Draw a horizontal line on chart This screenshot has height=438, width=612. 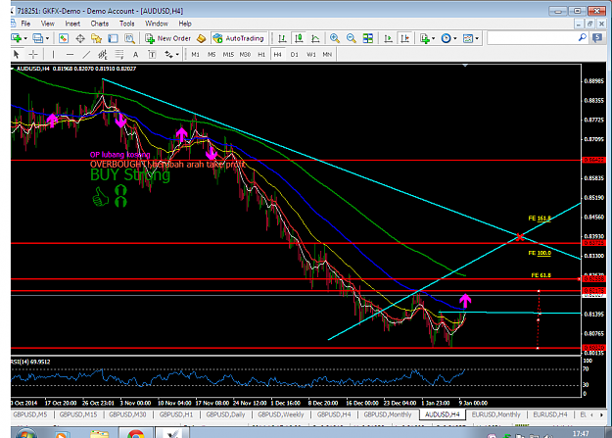coord(70,54)
